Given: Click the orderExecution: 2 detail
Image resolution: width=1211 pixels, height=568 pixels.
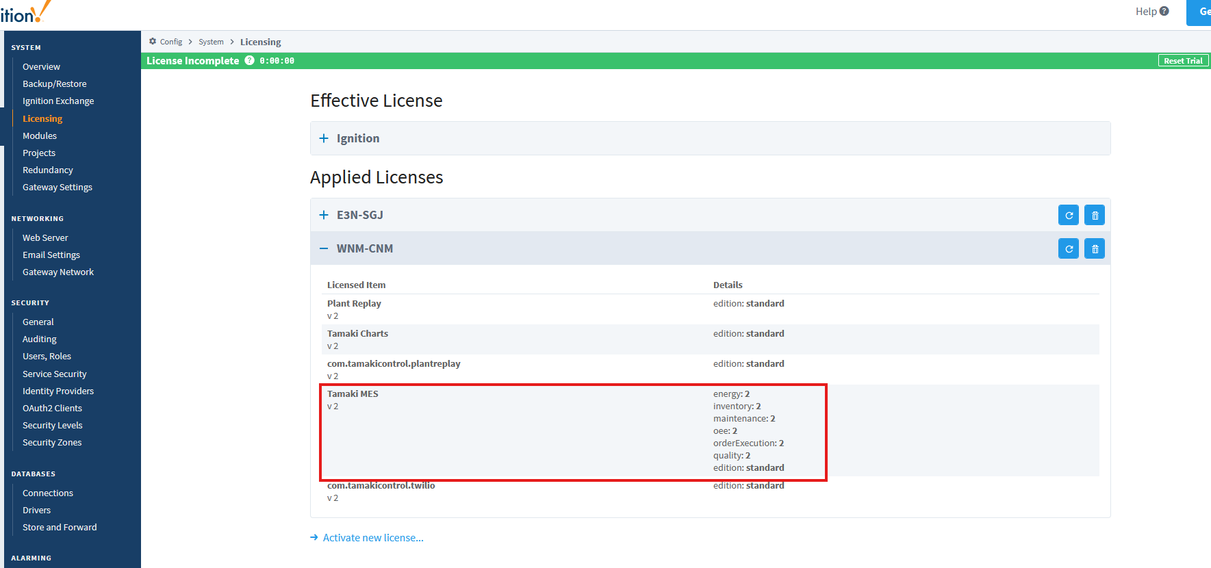Looking at the screenshot, I should click(x=748, y=443).
